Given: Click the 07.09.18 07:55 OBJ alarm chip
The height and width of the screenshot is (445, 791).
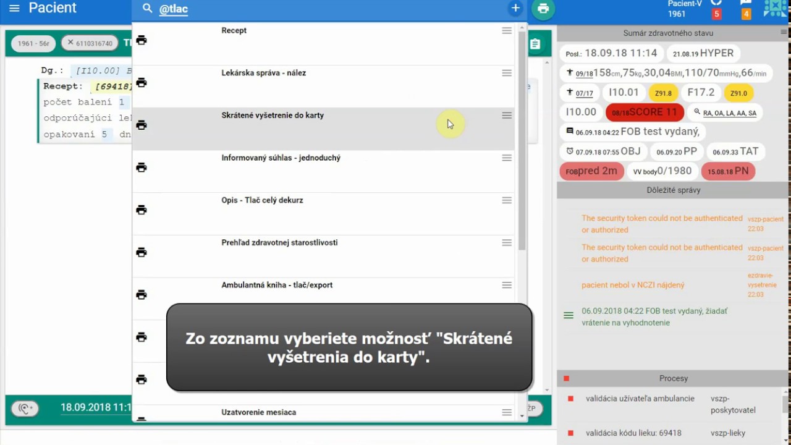Looking at the screenshot, I should [x=603, y=151].
